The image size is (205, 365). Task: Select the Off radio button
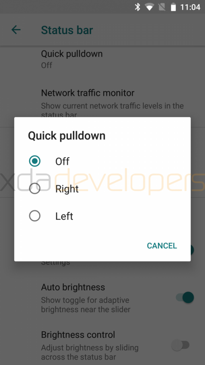(35, 161)
